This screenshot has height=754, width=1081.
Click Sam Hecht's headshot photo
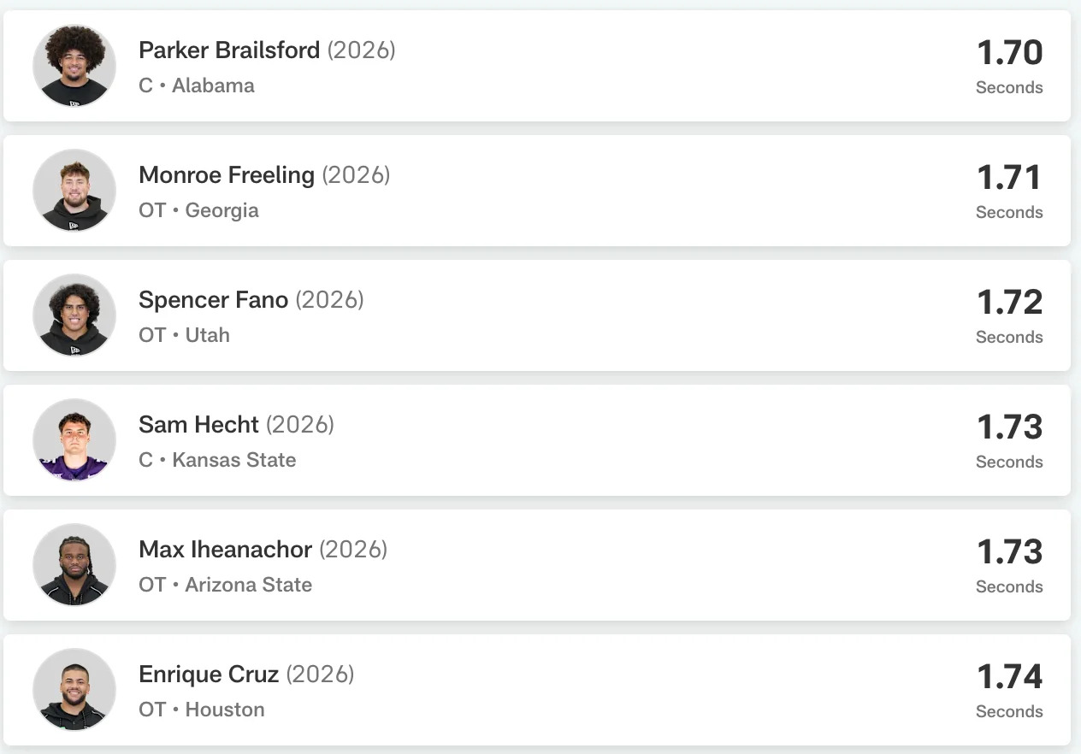[74, 440]
